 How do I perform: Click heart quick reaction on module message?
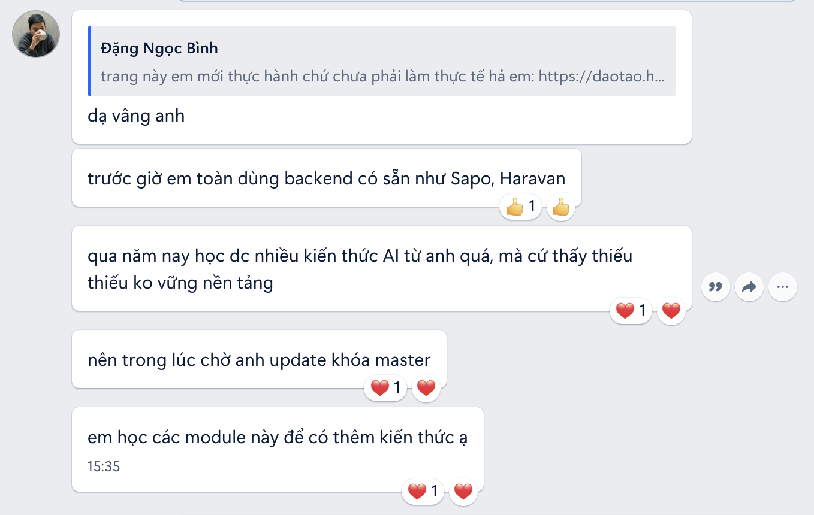point(463,492)
